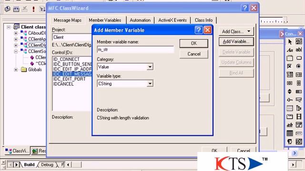Pick the Radio Button control icon

pyautogui.click(x=299, y=66)
